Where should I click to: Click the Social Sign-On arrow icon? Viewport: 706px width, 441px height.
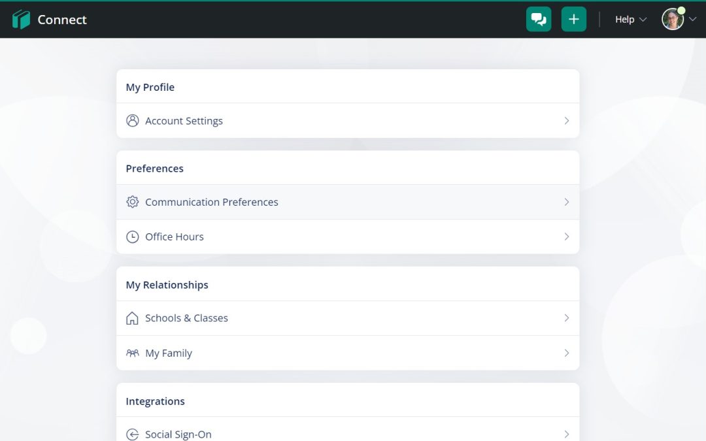(133, 434)
